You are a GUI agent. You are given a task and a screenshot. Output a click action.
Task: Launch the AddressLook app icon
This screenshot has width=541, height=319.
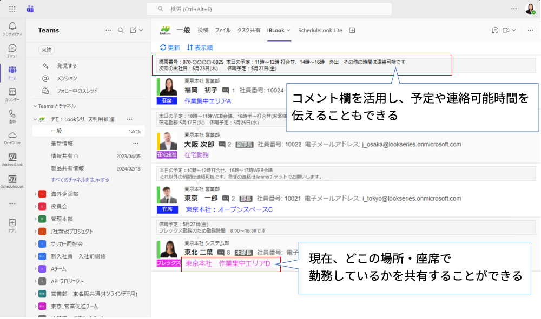click(12, 159)
